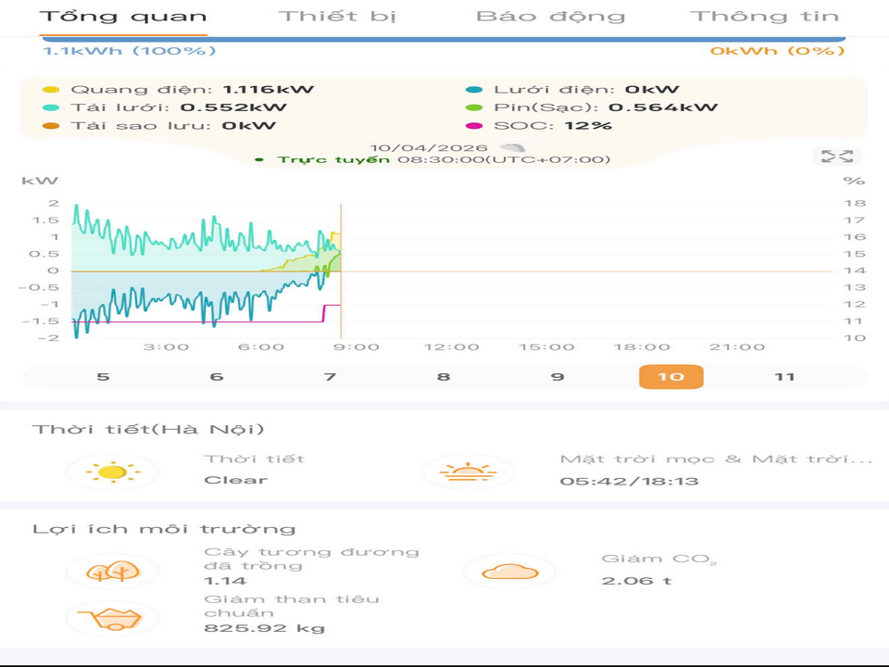Viewport: 889px width, 667px height.
Task: Click the CO₂ reduction cloud icon
Action: pyautogui.click(x=509, y=571)
